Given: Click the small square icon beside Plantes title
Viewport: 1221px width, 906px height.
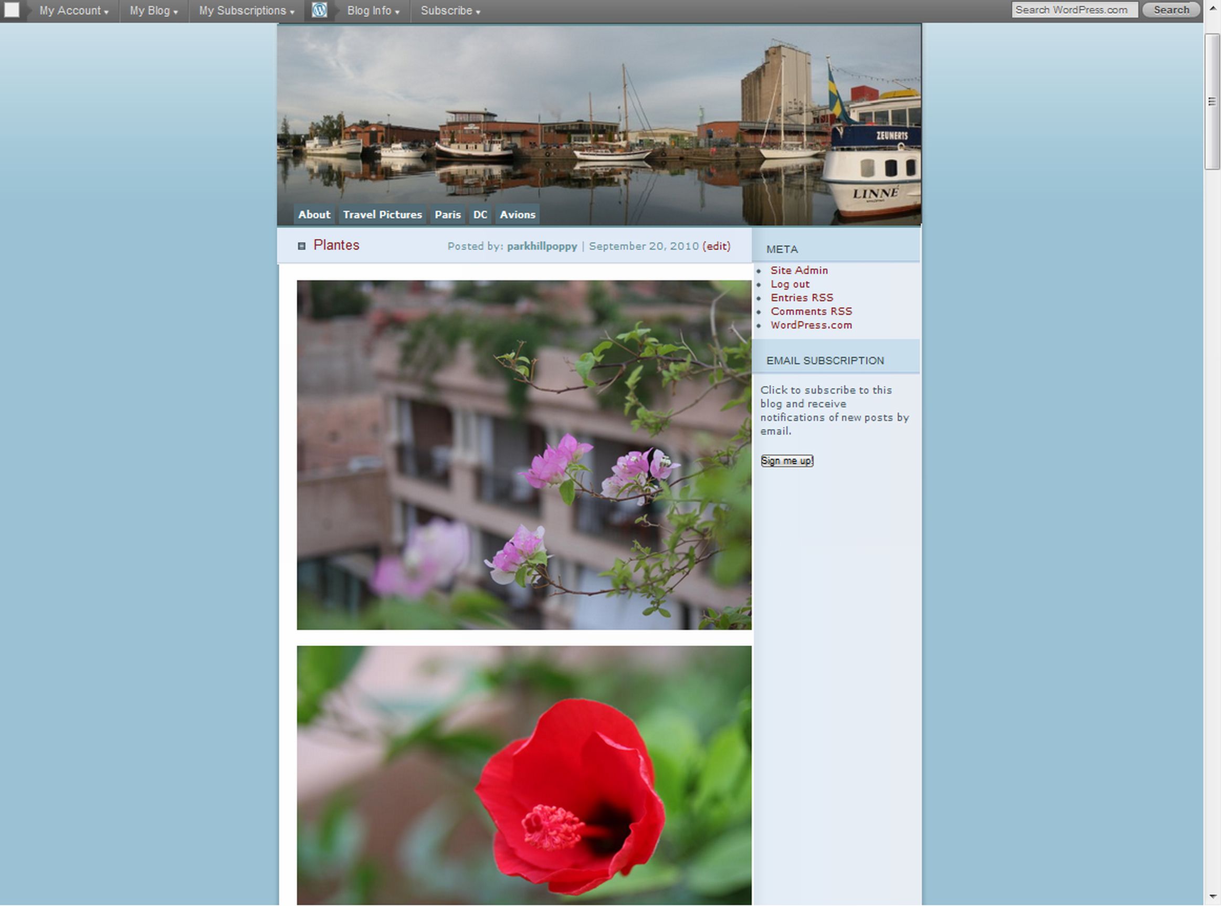Looking at the screenshot, I should click(x=301, y=246).
